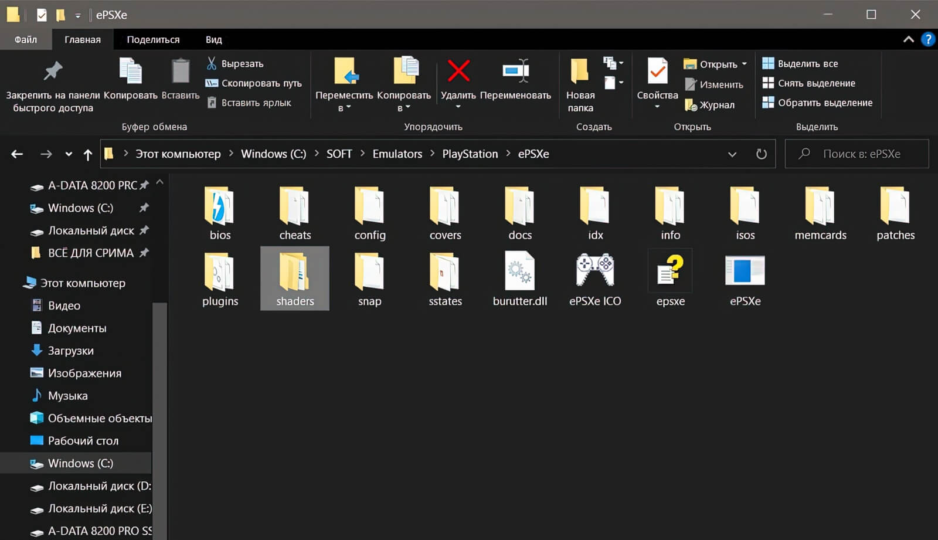Open the info folder
This screenshot has width=938, height=540.
pos(670,213)
